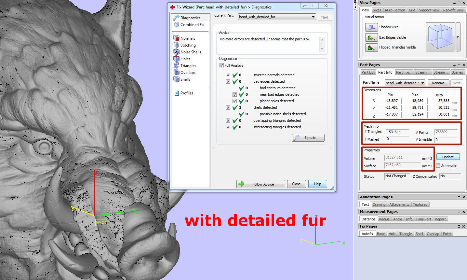Open the Normals fix page
Screen dimensions: 467x280
coord(184,38)
